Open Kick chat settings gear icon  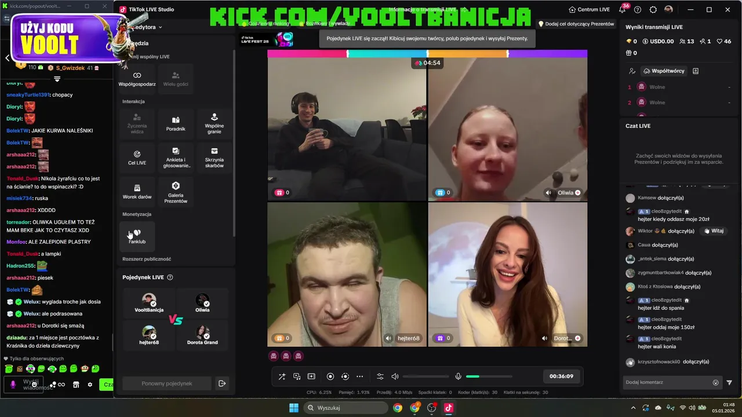coord(90,385)
